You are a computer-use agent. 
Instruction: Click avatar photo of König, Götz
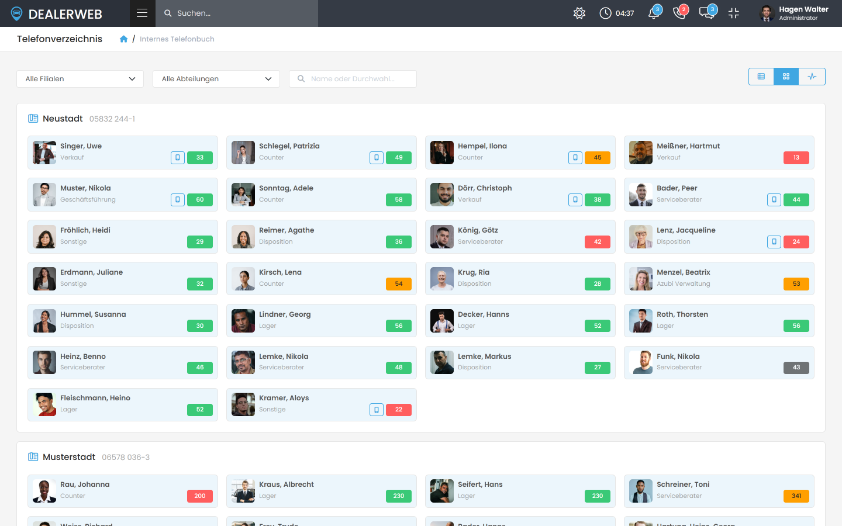pos(442,237)
